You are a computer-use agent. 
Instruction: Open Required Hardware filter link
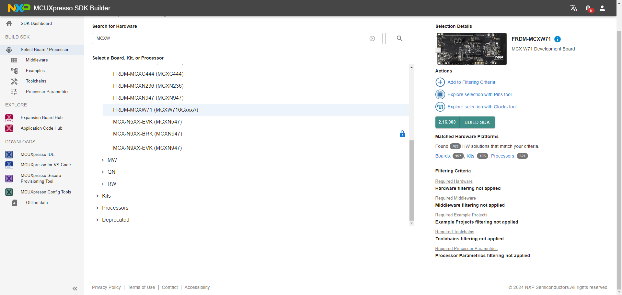[454, 181]
